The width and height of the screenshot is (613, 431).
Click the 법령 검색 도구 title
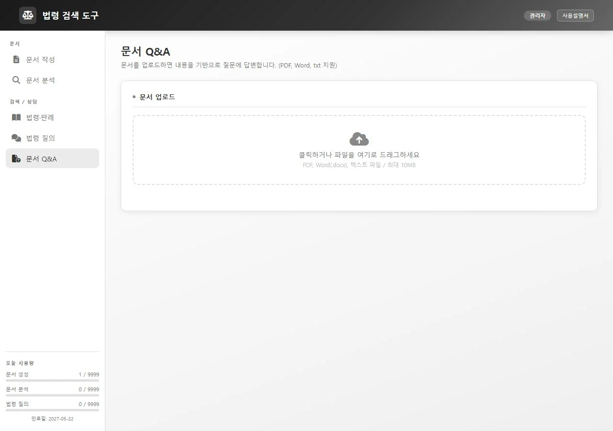tap(70, 15)
